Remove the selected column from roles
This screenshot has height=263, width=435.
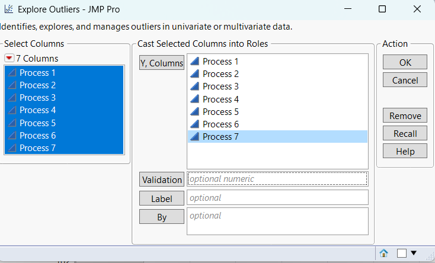tap(405, 116)
